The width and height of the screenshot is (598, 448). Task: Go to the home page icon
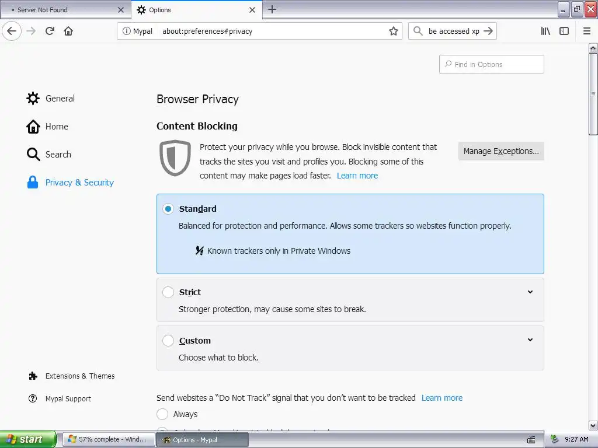click(x=68, y=31)
